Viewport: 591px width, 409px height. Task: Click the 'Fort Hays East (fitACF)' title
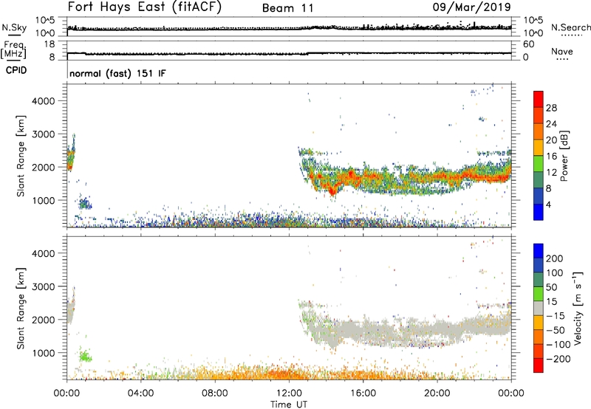pyautogui.click(x=145, y=7)
